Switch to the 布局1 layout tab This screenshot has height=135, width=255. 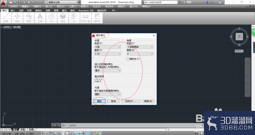[x=23, y=130]
